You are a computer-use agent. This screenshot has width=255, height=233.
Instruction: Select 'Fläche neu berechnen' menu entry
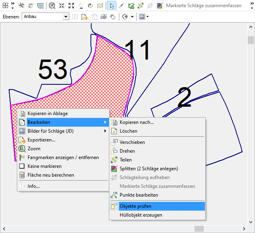tap(50, 175)
